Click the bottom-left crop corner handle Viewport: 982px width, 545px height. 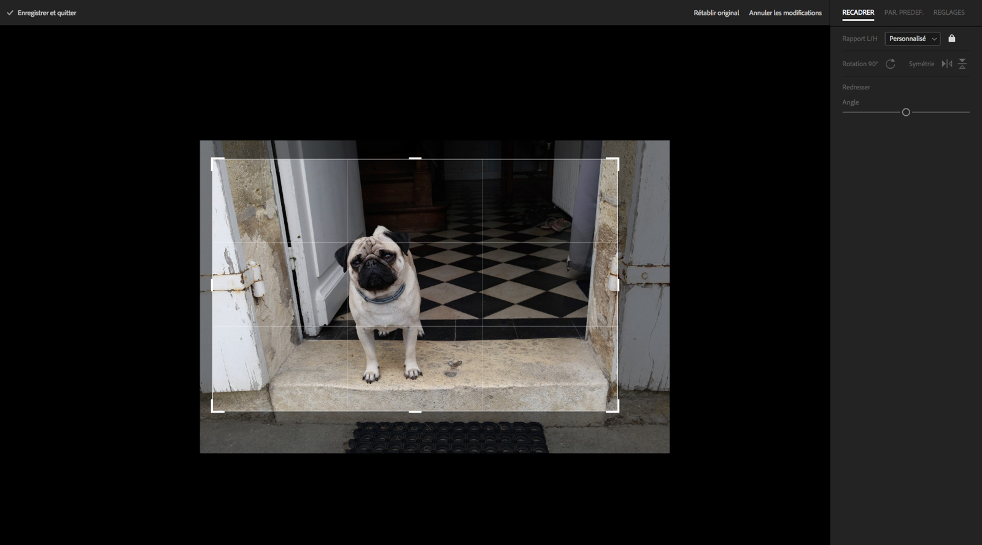pos(217,406)
